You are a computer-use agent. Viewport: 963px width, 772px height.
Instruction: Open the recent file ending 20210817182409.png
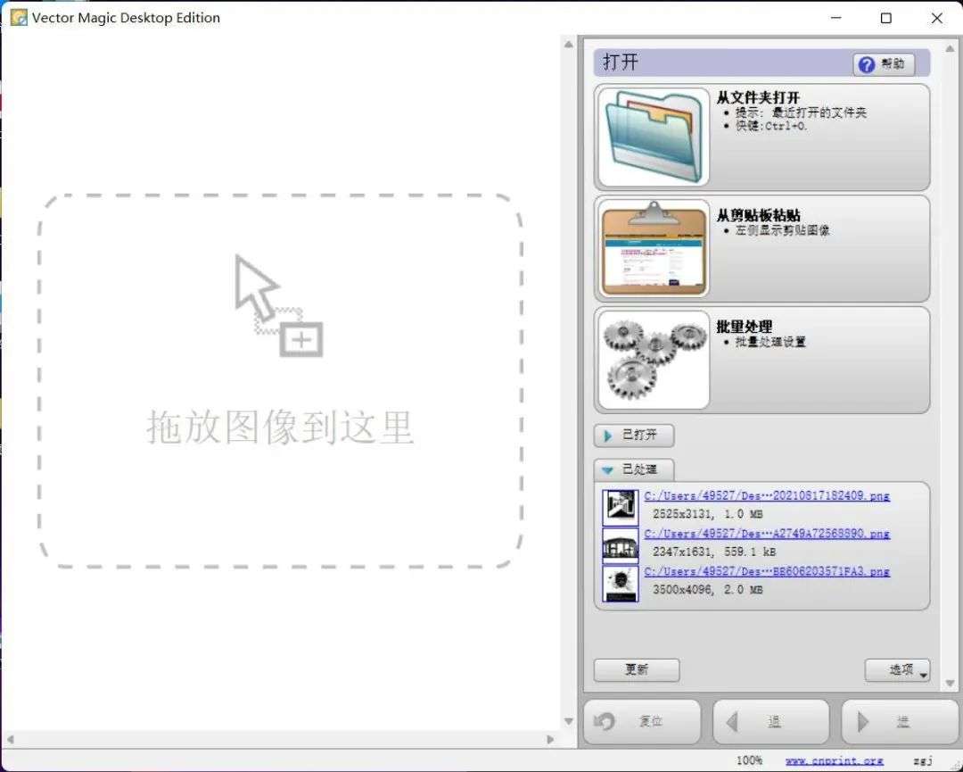point(767,495)
